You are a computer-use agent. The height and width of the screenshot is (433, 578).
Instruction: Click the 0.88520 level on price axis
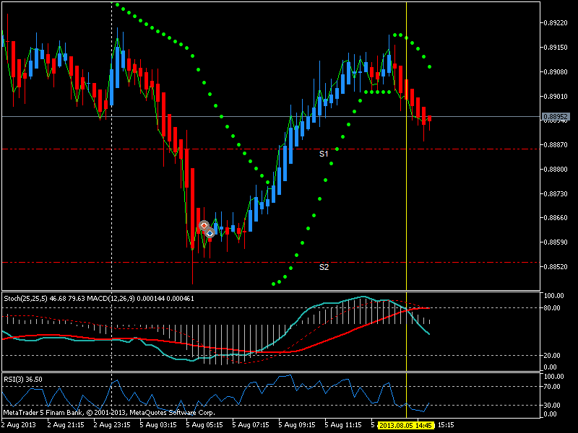pos(556,267)
